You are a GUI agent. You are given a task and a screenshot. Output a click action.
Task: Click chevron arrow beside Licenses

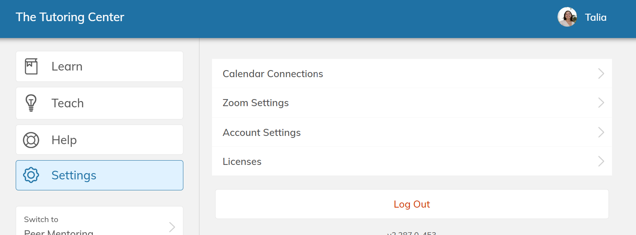[601, 161]
